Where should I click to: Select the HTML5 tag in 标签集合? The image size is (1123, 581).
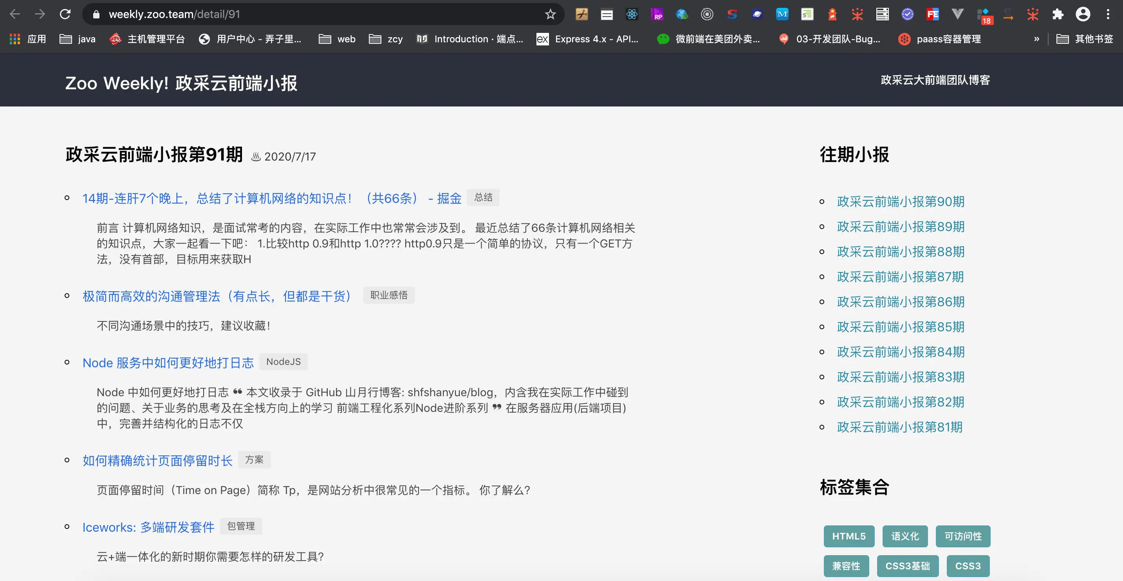click(x=849, y=536)
